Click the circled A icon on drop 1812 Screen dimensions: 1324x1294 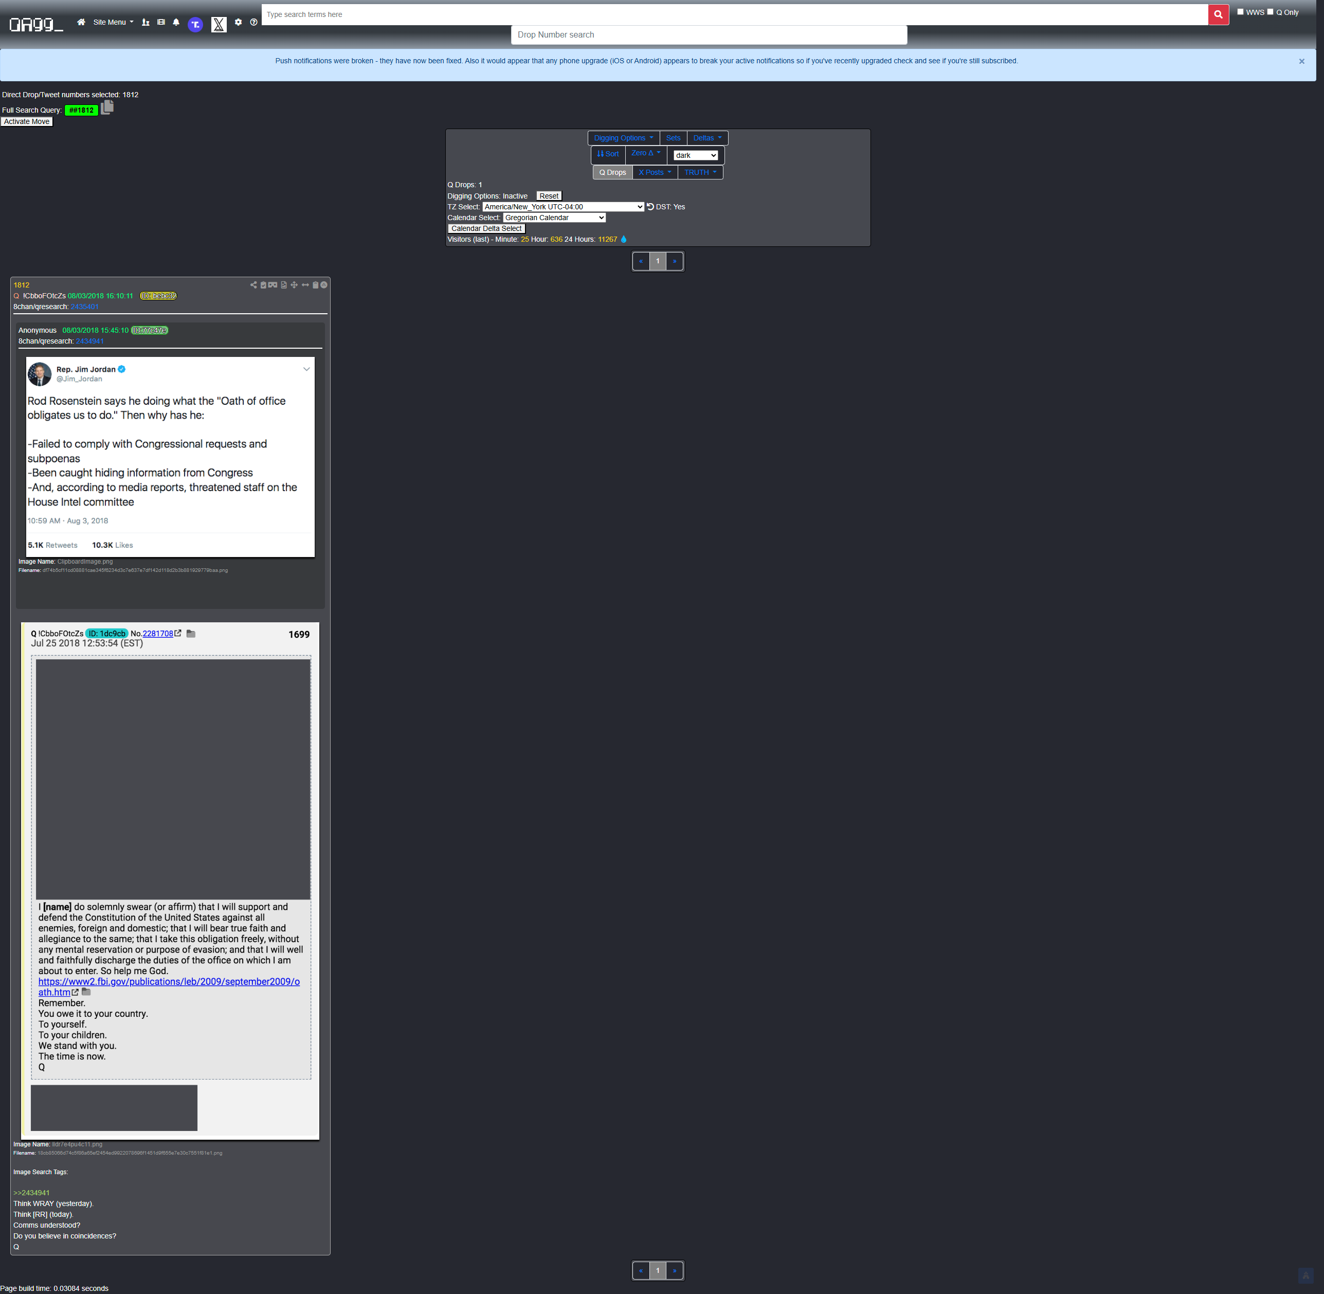(324, 285)
